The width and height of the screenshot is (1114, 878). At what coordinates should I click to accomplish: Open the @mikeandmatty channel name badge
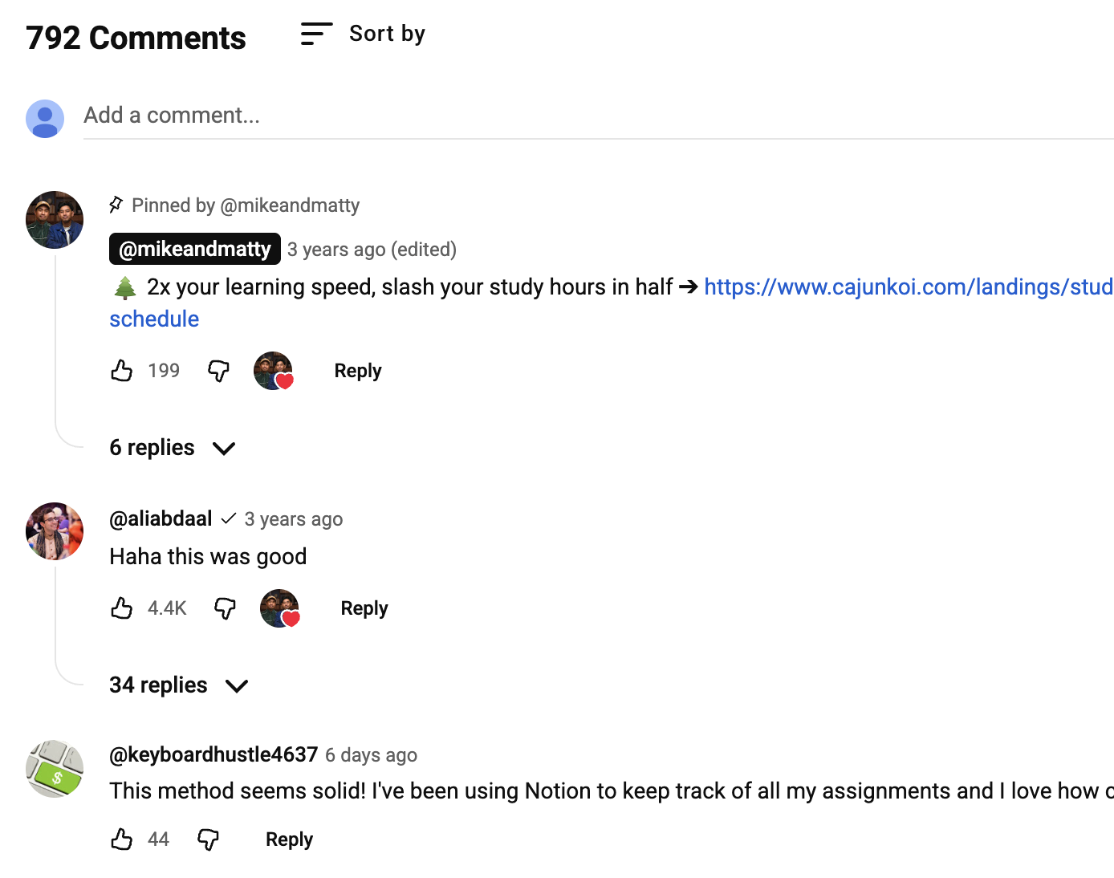(x=195, y=249)
